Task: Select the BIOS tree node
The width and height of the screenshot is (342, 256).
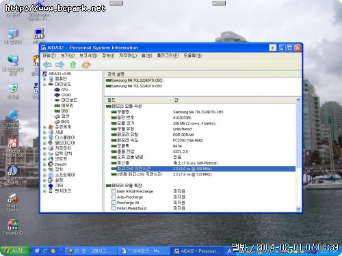Action: pos(65,122)
